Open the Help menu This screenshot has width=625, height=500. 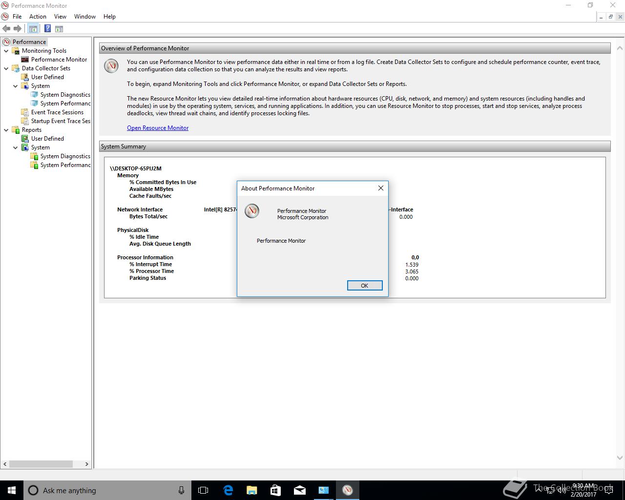(109, 16)
